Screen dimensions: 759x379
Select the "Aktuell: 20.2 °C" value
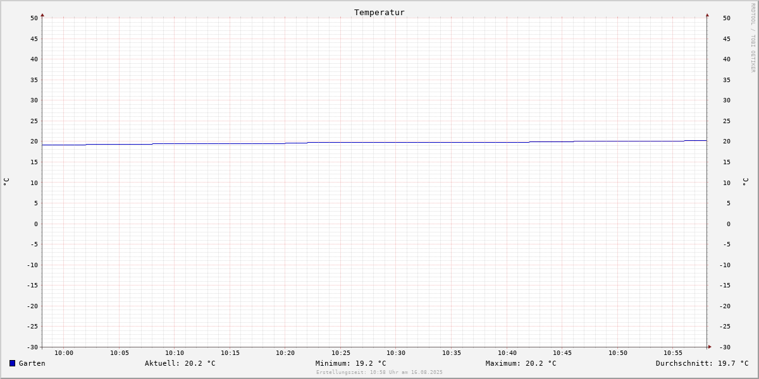(x=180, y=363)
